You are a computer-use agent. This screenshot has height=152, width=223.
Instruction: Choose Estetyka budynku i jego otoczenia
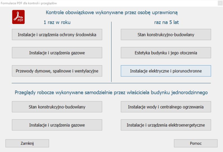click(166, 53)
